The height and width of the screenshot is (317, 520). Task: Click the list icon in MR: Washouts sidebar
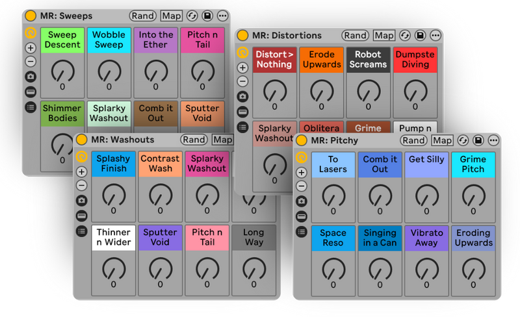tap(81, 231)
